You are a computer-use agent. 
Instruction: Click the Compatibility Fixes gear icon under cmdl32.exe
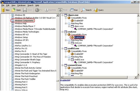[x=69, y=51]
